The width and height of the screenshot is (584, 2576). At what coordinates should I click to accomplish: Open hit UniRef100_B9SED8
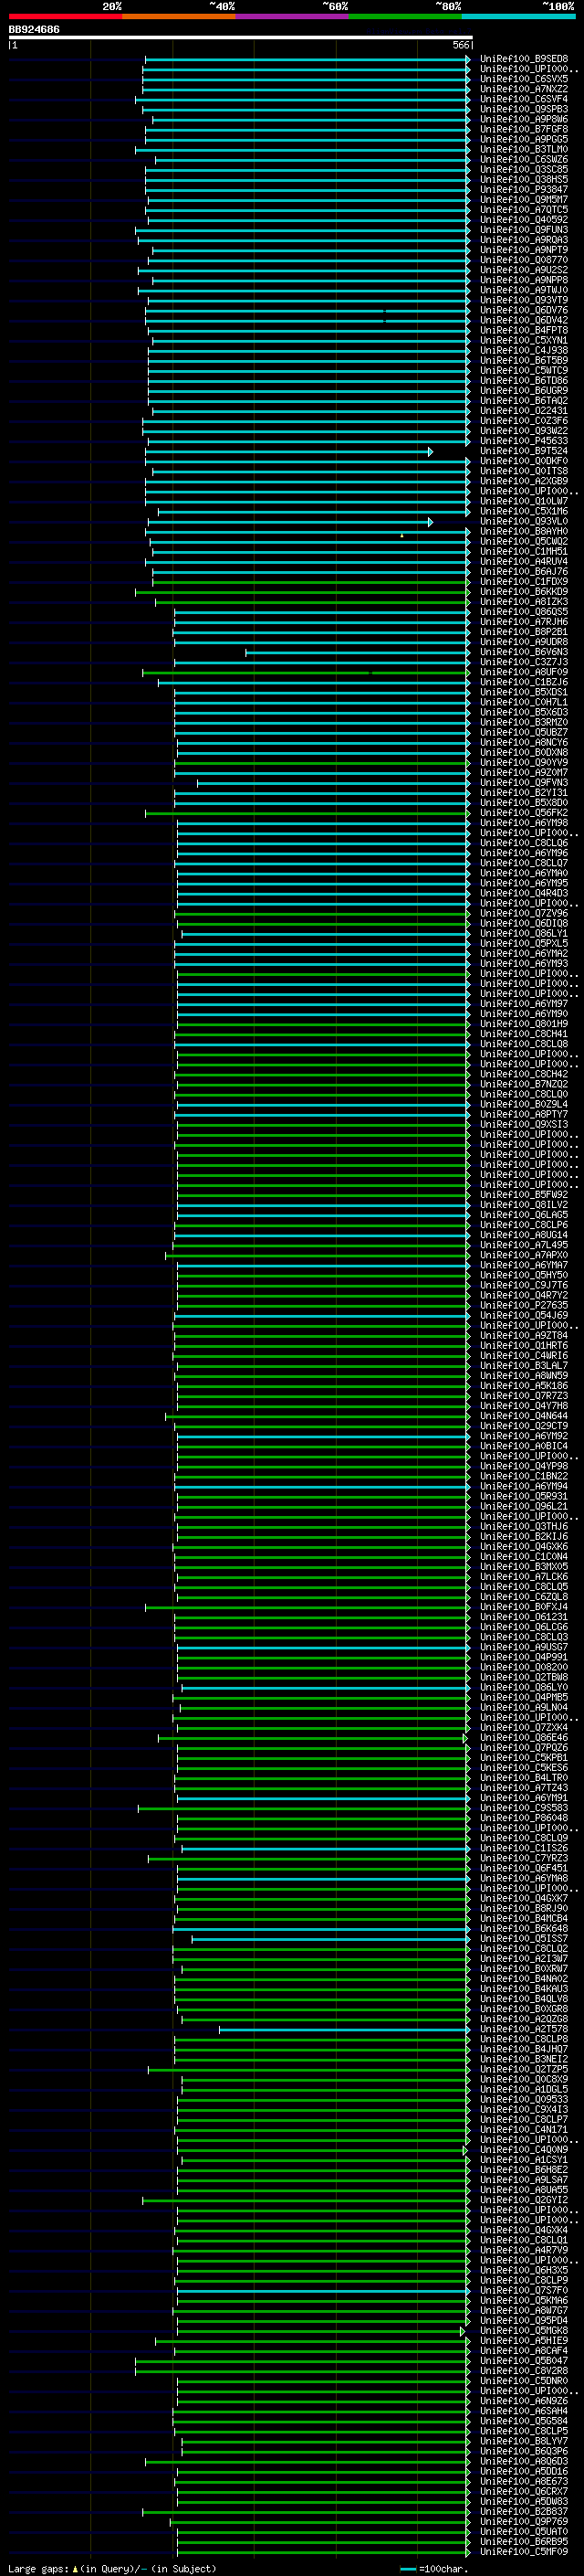[x=524, y=59]
